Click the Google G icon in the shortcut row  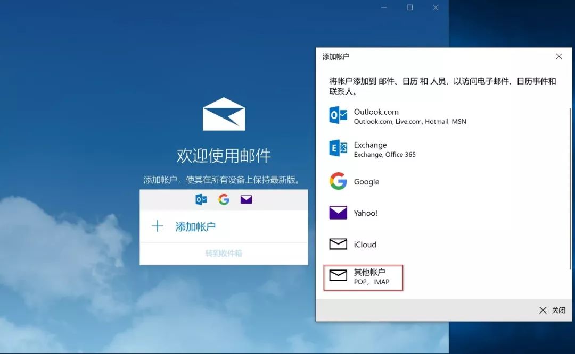click(224, 199)
